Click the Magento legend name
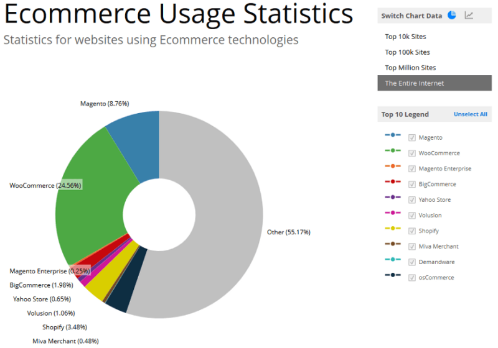This screenshot has width=498, height=348. (430, 137)
